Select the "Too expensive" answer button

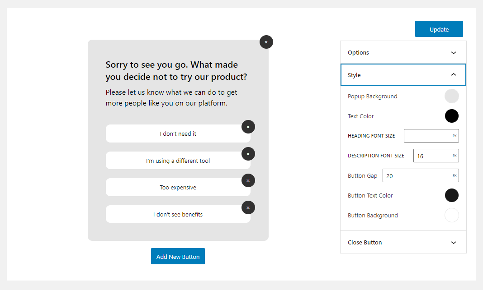[178, 187]
